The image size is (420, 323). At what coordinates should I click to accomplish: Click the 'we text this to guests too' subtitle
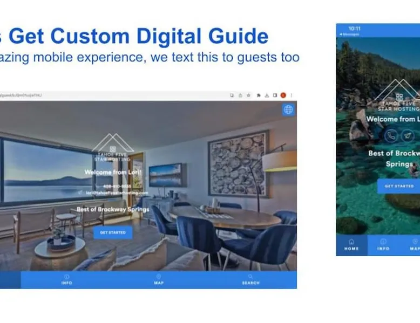coord(225,57)
